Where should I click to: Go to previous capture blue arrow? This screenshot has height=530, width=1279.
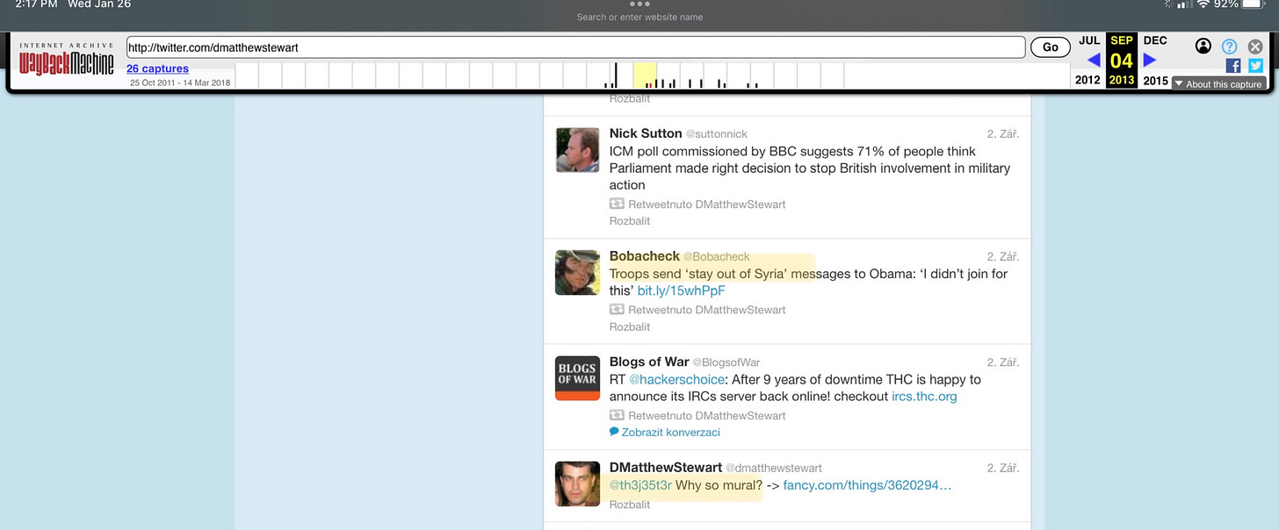click(1094, 60)
